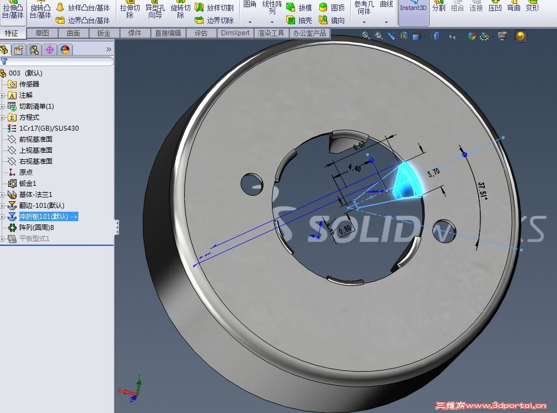Viewport: 557px width, 413px height.
Task: Select the Origin (原点) item
Action: coord(20,172)
